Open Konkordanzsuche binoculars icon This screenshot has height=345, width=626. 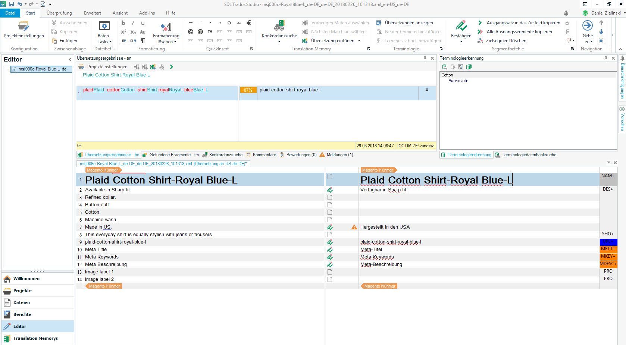[279, 25]
